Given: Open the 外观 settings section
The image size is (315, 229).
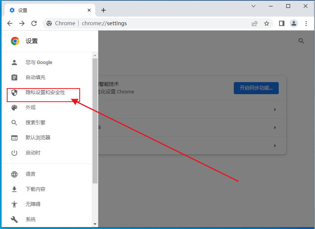Looking at the screenshot, I should 46,108.
